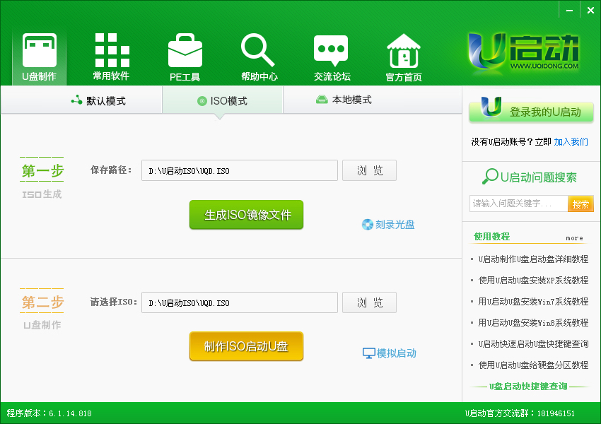Click 制作ISO启动U盘 button
601x424 pixels.
coord(247,346)
